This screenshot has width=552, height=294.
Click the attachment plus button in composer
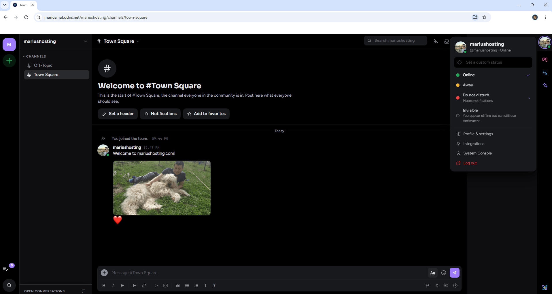104,273
